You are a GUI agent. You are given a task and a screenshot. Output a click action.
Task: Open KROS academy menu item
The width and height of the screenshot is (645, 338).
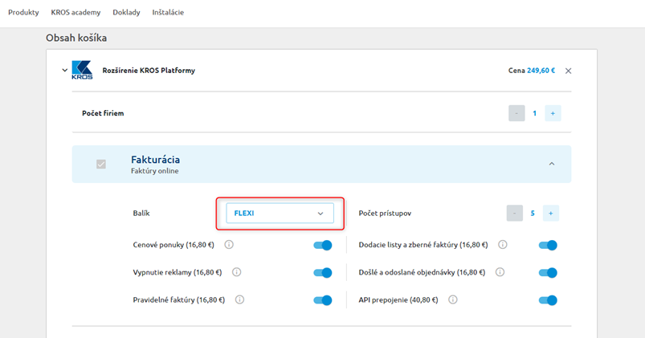(x=76, y=12)
